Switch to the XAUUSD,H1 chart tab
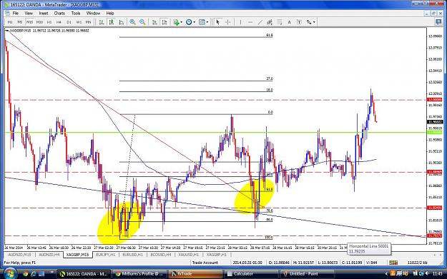Screen dimensions: 447x279 188,255
